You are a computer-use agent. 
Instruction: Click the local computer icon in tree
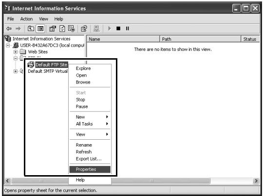(16, 45)
